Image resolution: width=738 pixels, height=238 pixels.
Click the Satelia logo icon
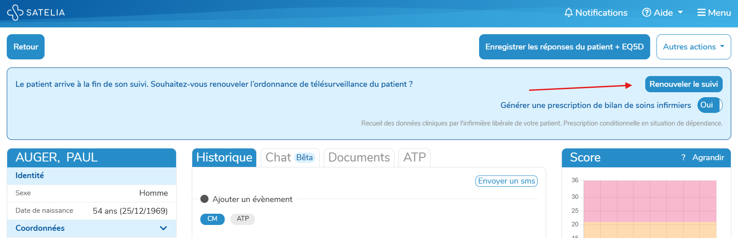click(15, 13)
